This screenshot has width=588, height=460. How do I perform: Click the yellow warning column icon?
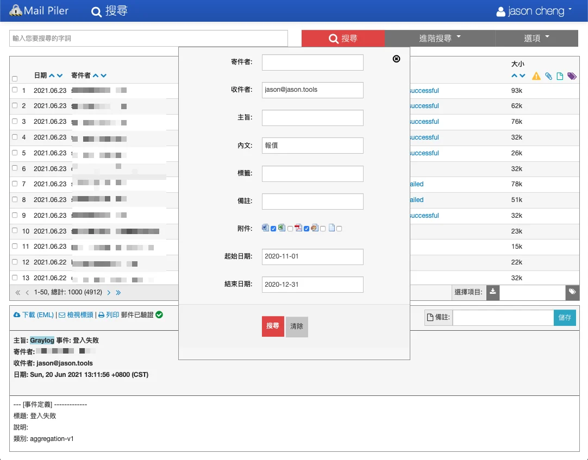(x=536, y=76)
